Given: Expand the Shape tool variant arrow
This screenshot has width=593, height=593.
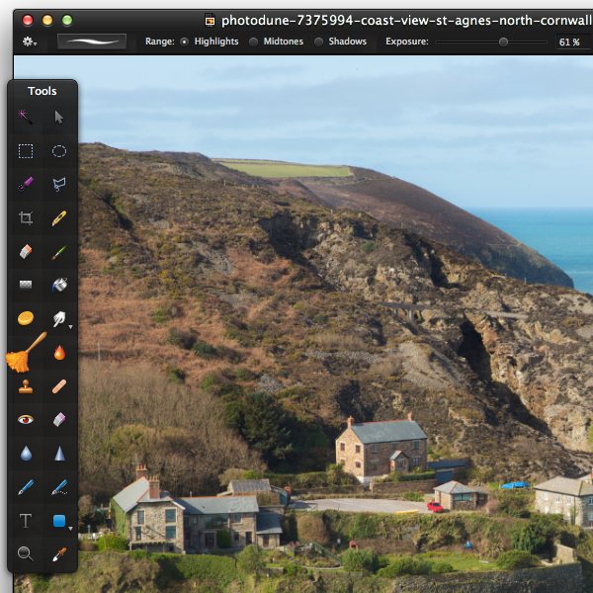Looking at the screenshot, I should (x=70, y=529).
